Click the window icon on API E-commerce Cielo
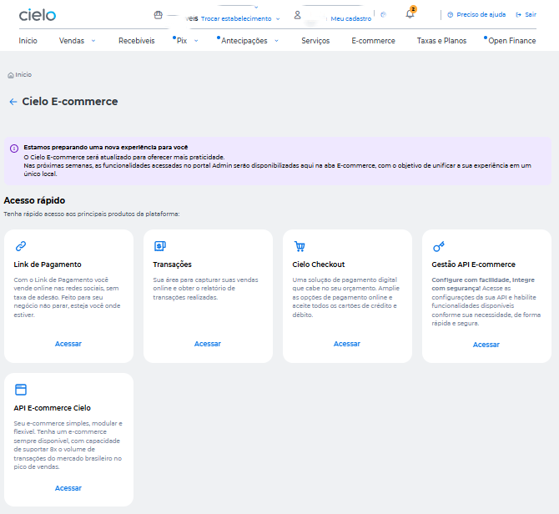This screenshot has width=559, height=514. 21,389
